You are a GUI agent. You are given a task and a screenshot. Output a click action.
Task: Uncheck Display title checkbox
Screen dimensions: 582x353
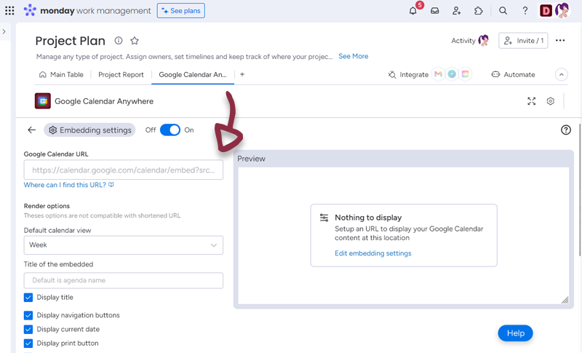28,298
